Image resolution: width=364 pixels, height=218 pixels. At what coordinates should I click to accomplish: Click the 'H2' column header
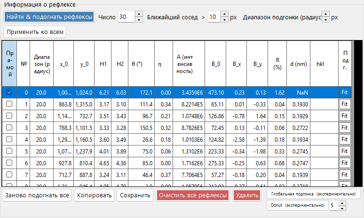120,64
